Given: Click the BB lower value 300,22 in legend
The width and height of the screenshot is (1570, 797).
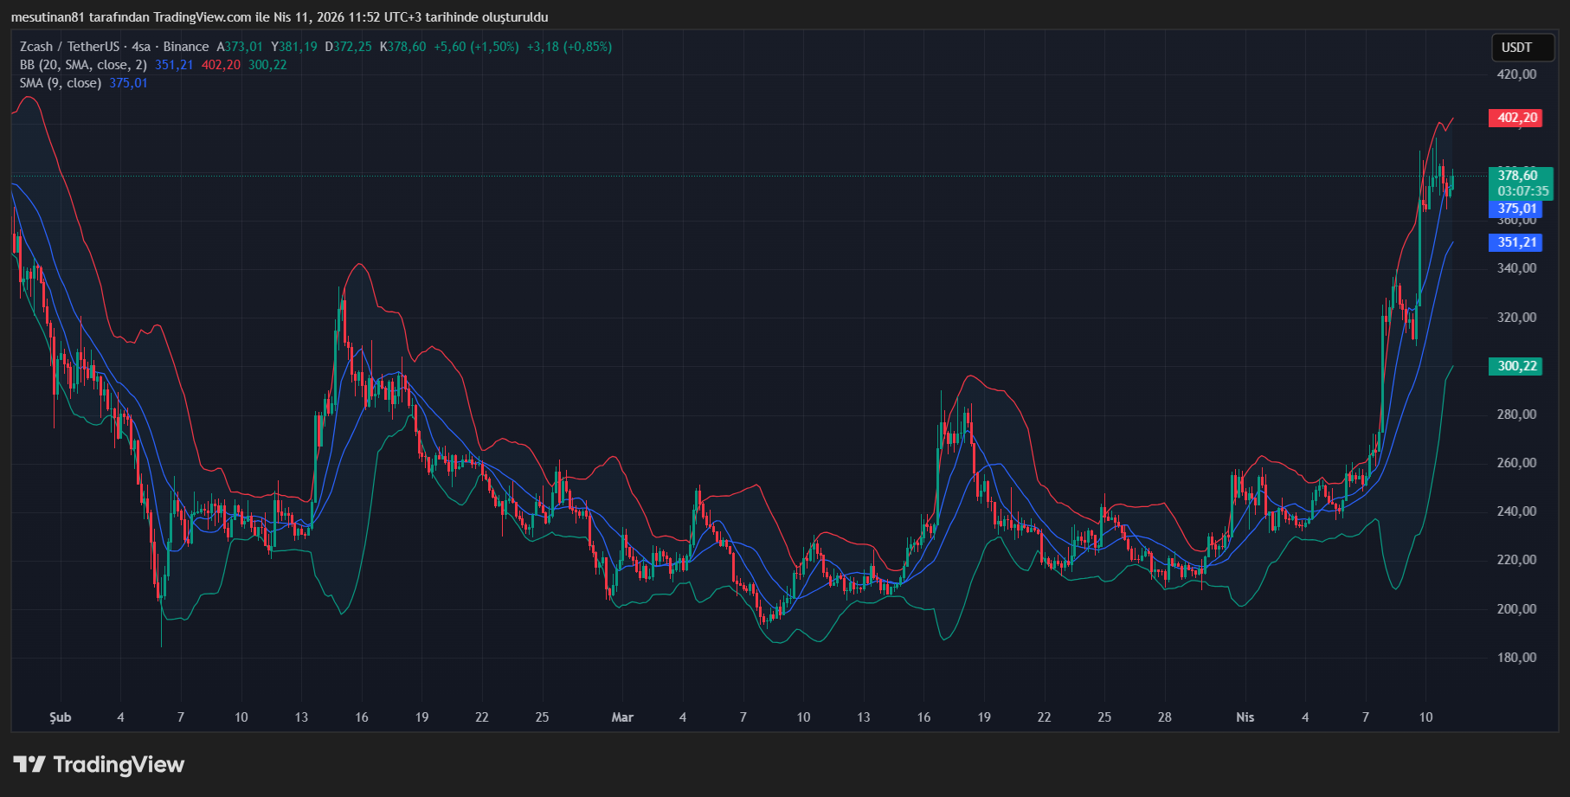Looking at the screenshot, I should (x=267, y=65).
